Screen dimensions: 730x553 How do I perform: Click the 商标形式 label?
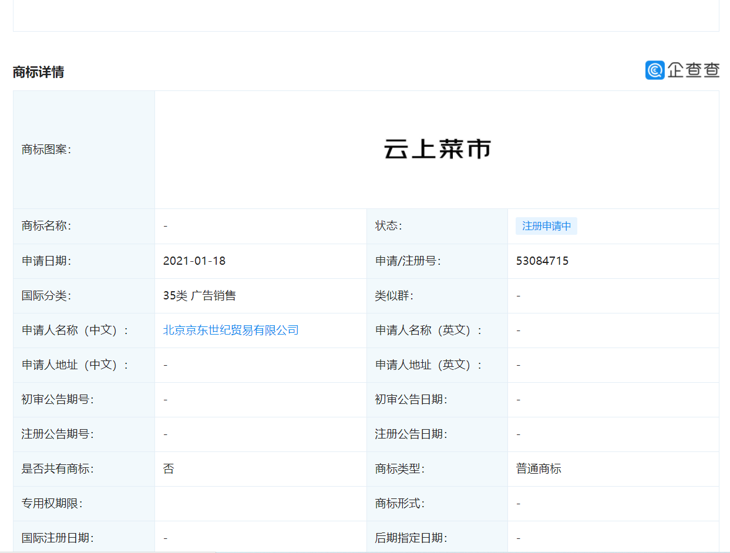[x=400, y=504]
